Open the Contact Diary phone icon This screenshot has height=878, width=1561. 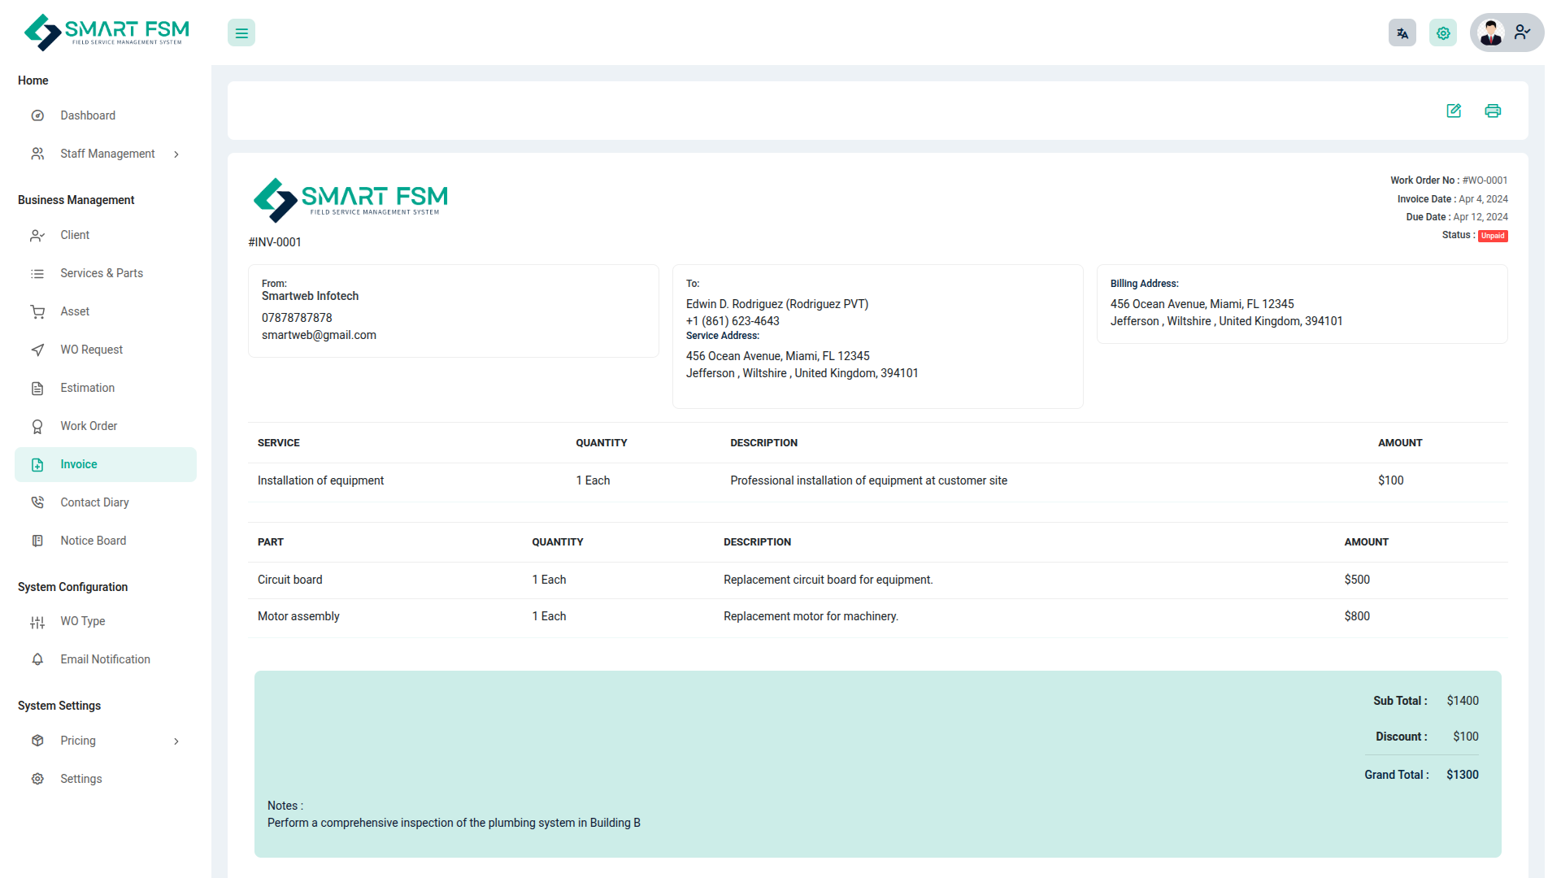pos(37,502)
